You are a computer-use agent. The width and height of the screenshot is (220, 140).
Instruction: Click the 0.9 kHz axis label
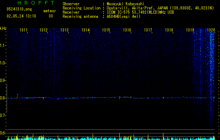(x=3, y=80)
